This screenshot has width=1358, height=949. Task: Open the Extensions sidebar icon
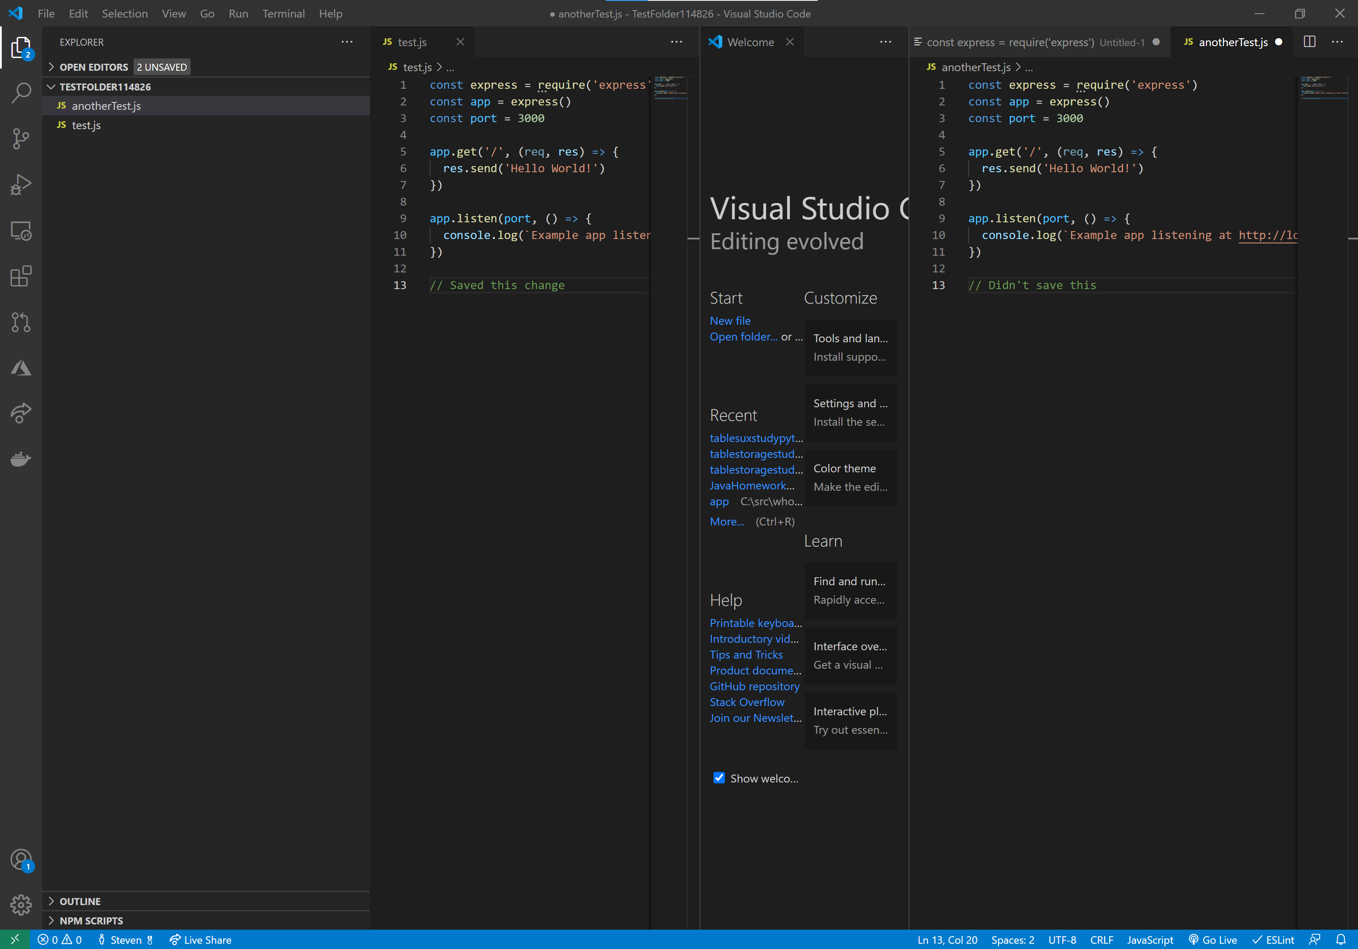[21, 276]
